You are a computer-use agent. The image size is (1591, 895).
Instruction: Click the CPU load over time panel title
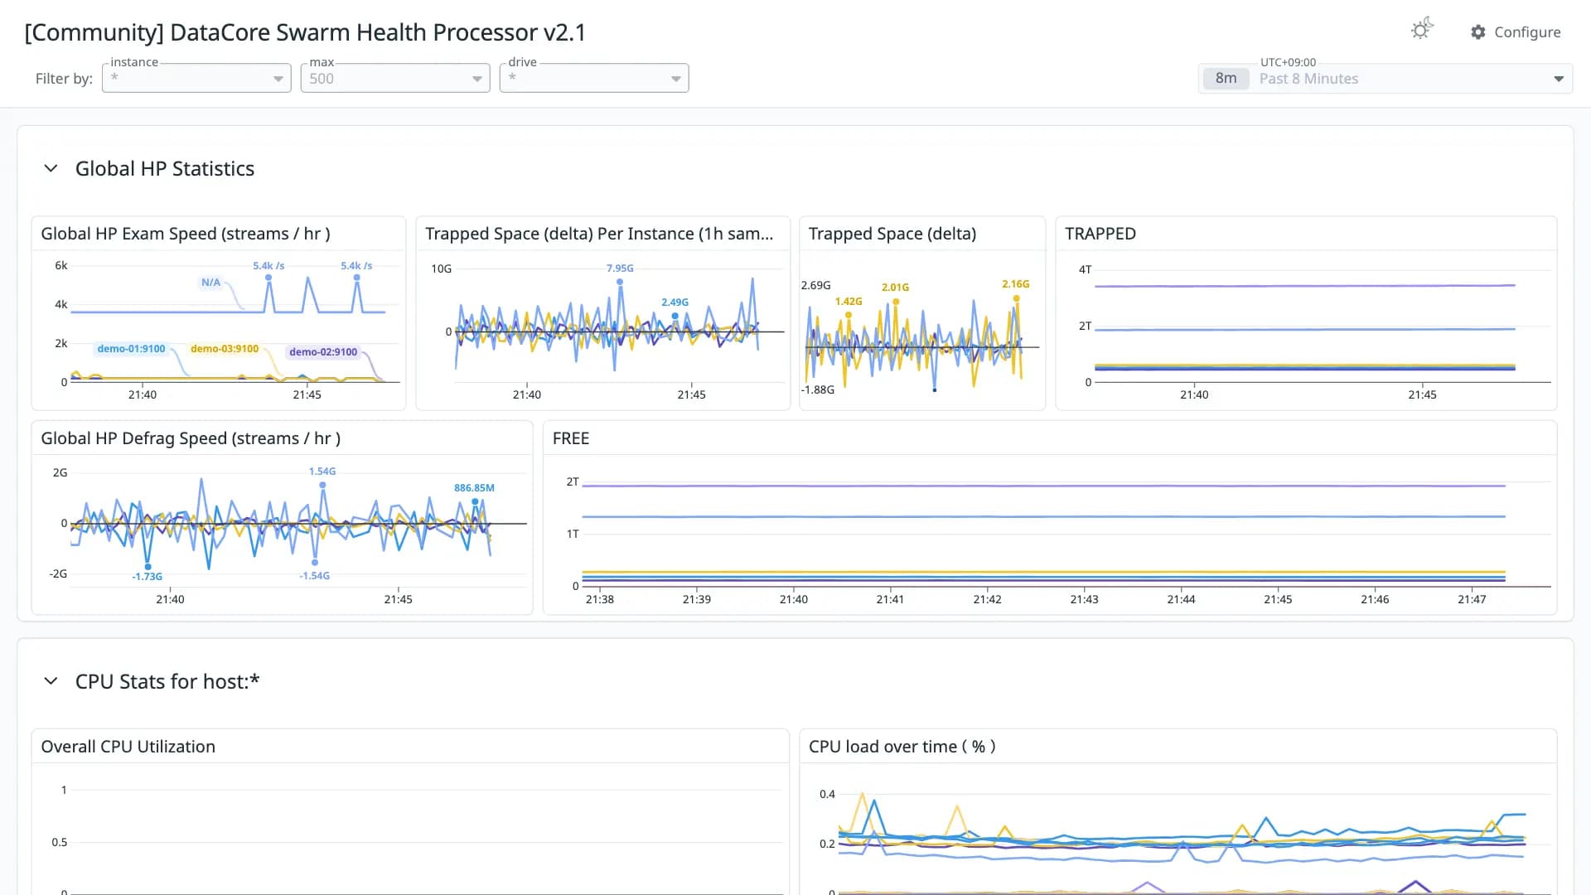coord(902,747)
